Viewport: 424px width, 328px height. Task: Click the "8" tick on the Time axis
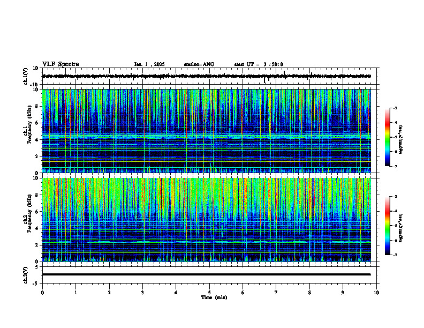(x=309, y=293)
